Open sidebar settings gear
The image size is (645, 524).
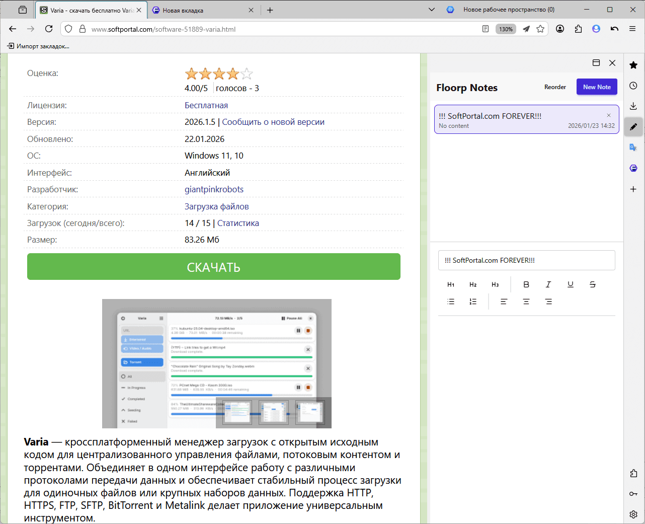point(633,514)
